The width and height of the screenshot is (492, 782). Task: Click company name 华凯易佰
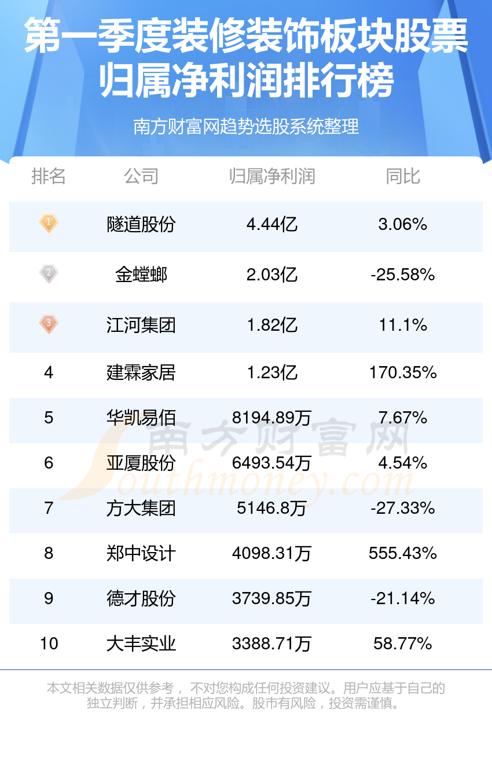click(141, 418)
